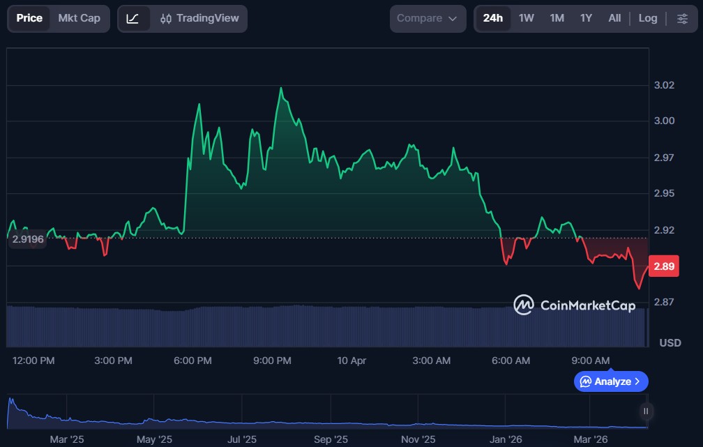Select the line chart view icon
Screen dimensions: 703x447
[x=133, y=19]
